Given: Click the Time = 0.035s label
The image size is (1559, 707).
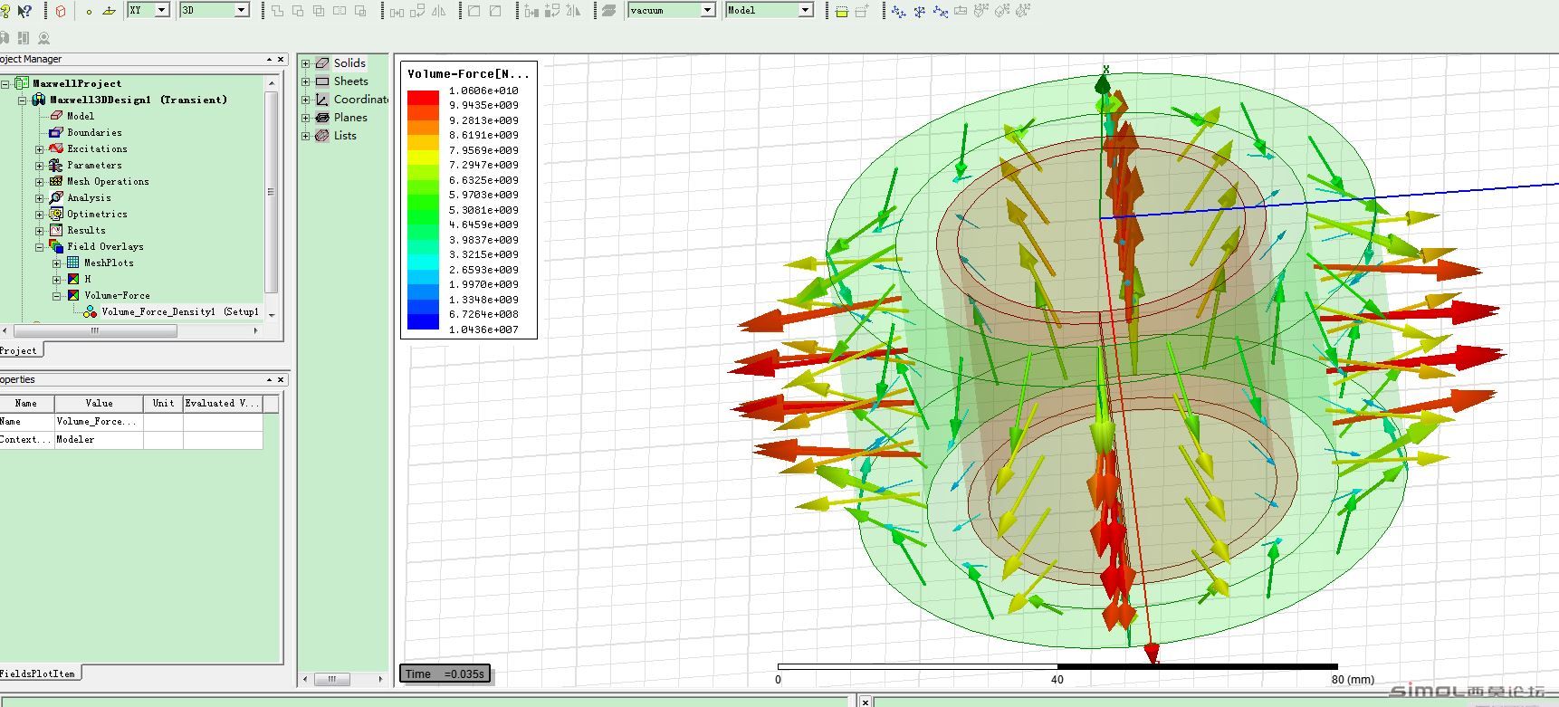Looking at the screenshot, I should coord(445,674).
